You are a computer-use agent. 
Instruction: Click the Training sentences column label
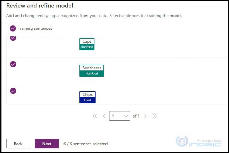coord(35,28)
